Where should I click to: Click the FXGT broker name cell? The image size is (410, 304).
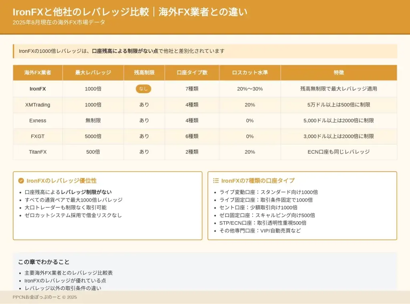38,136
